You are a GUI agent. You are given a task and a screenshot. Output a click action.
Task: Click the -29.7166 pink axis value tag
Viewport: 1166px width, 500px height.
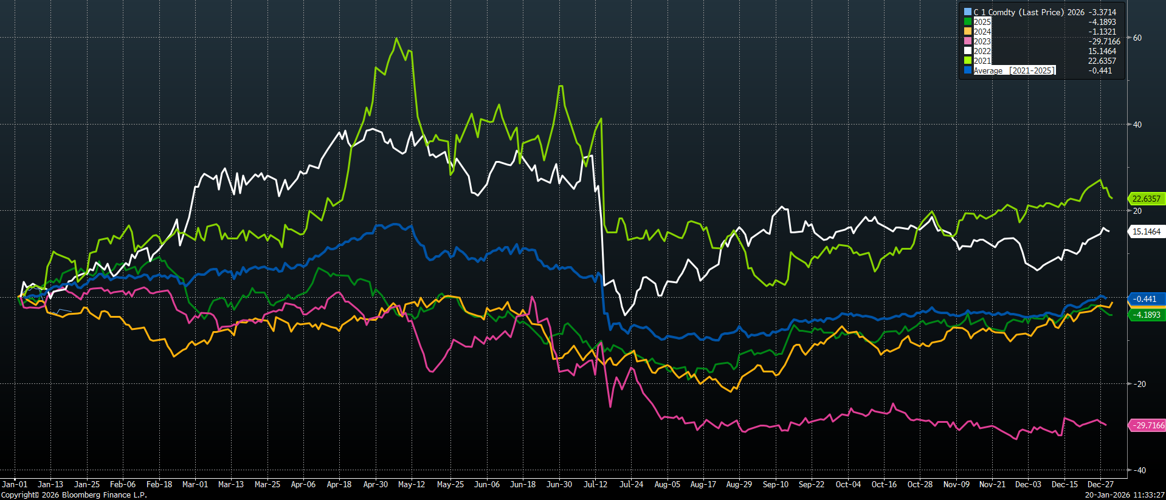point(1147,425)
